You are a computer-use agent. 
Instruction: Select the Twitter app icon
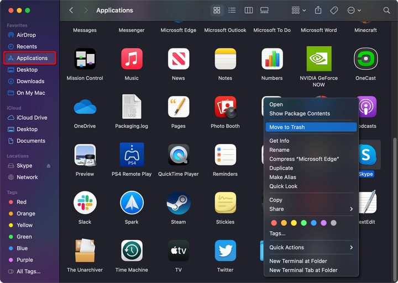(x=225, y=250)
